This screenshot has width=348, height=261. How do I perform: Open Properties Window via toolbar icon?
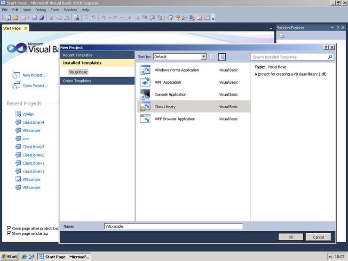coord(177,18)
